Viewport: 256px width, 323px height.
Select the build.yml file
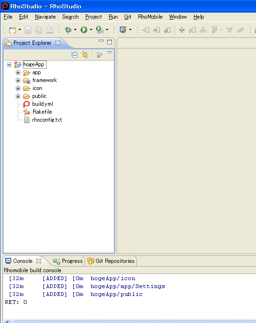[43, 104]
